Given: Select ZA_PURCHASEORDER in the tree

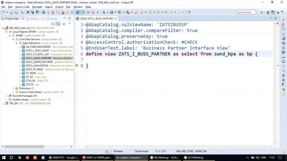Looking at the screenshot, I should click(38, 47).
